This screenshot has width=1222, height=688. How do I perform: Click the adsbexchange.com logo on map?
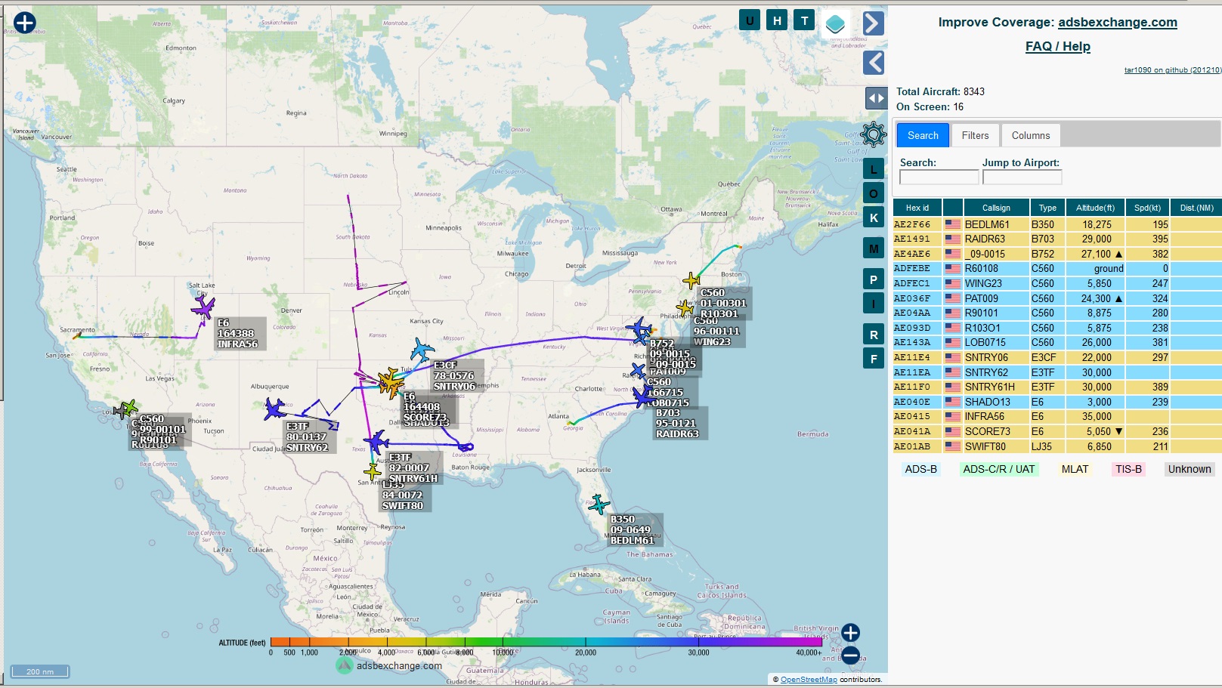(389, 665)
